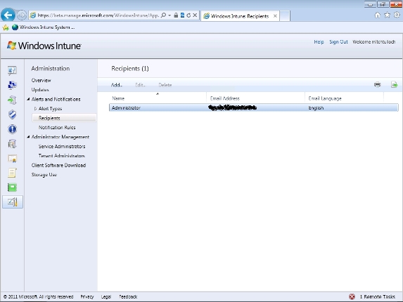403x302 pixels.
Task: Open Tenant Administrators
Action: click(62, 156)
